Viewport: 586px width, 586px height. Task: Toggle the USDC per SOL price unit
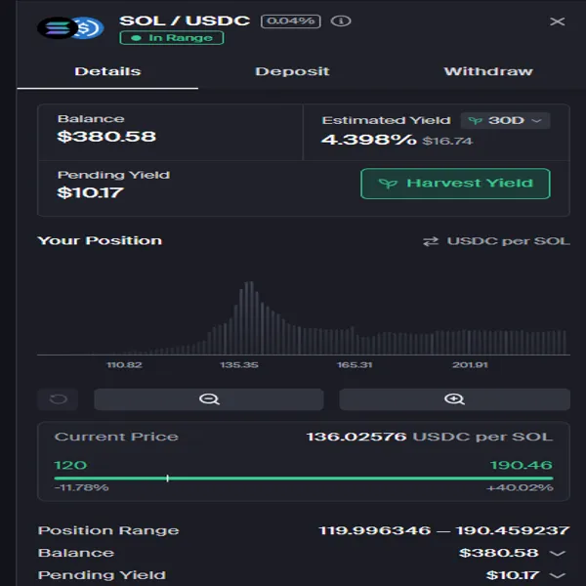(508, 241)
